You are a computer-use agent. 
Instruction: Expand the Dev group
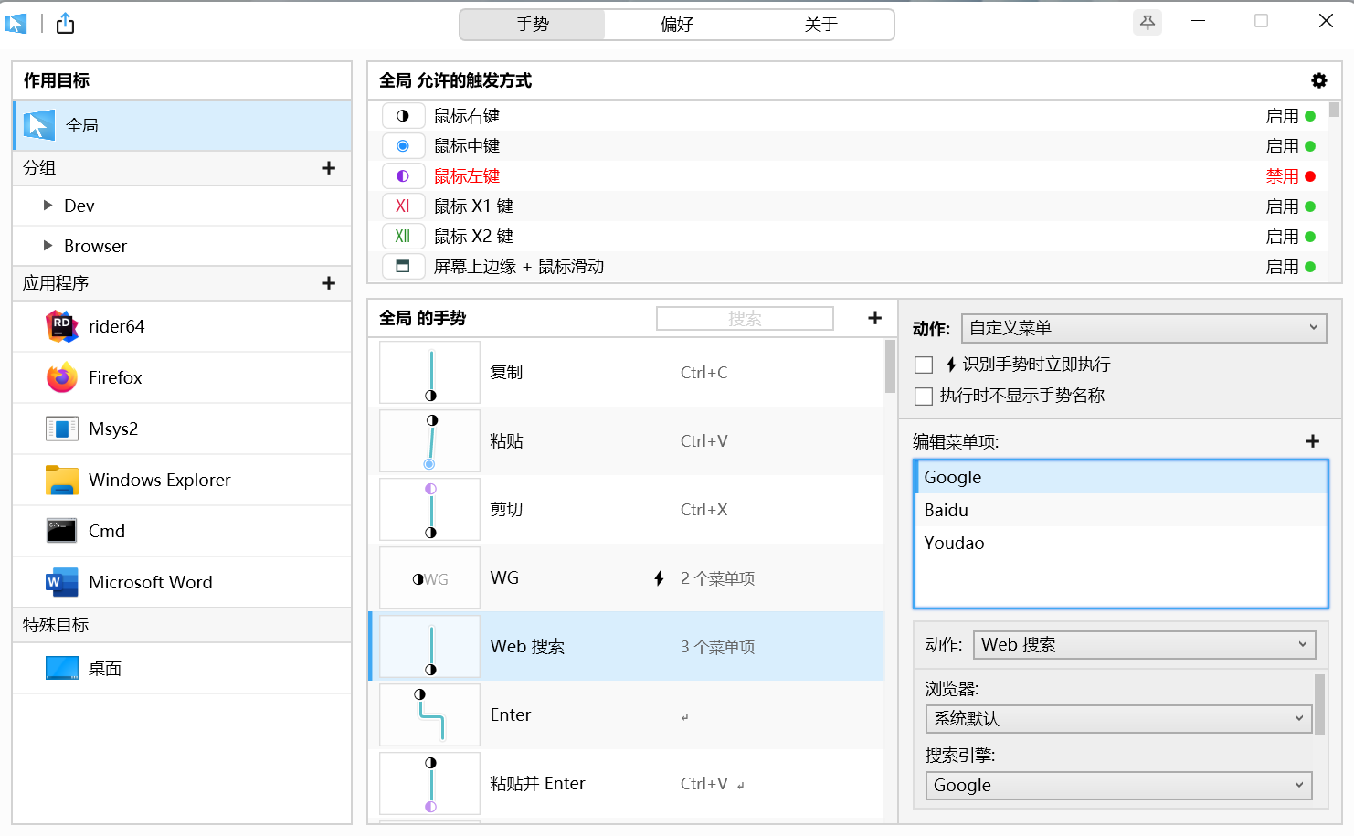48,206
